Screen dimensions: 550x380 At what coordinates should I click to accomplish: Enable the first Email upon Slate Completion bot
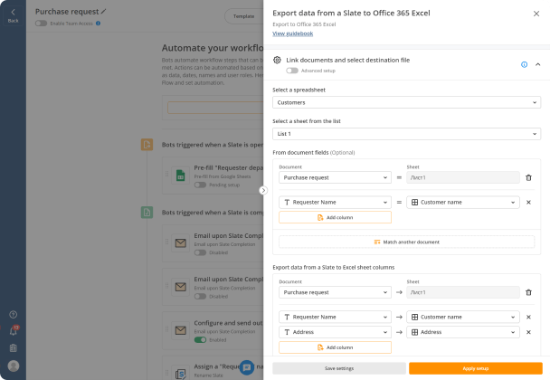click(200, 252)
